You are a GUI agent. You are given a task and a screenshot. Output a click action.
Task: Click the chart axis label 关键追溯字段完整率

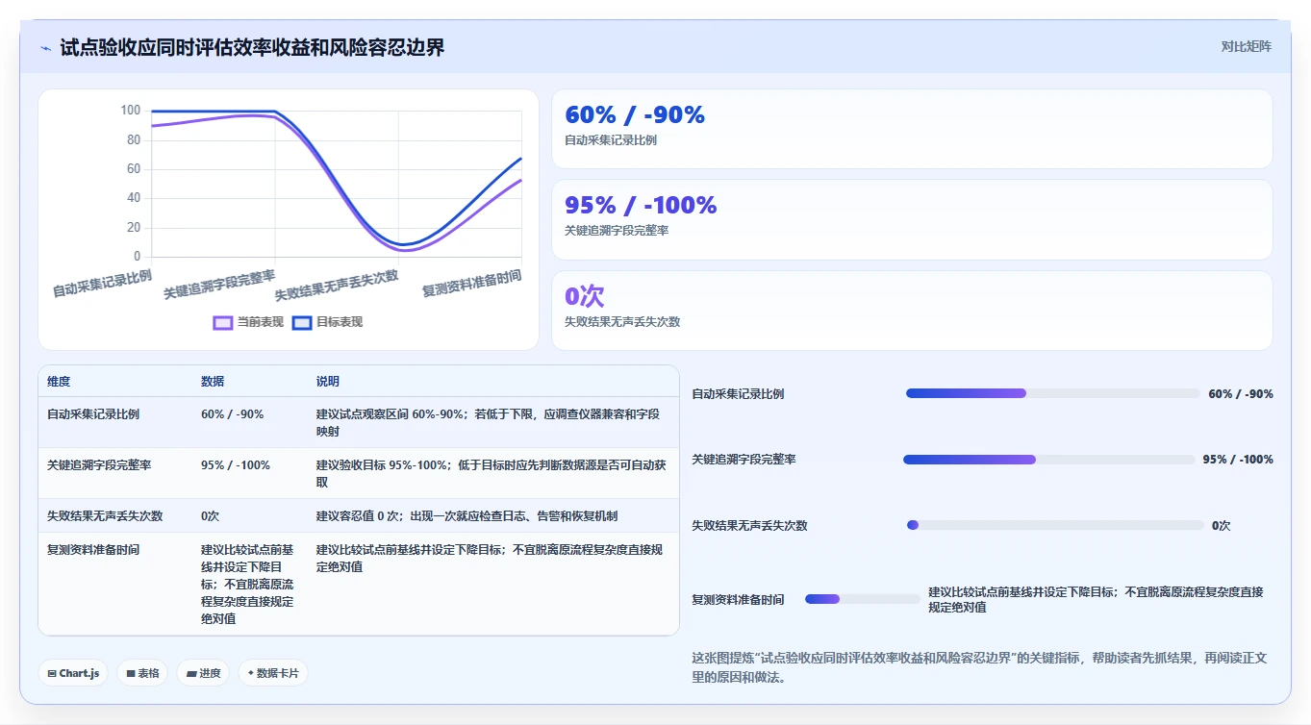219,285
